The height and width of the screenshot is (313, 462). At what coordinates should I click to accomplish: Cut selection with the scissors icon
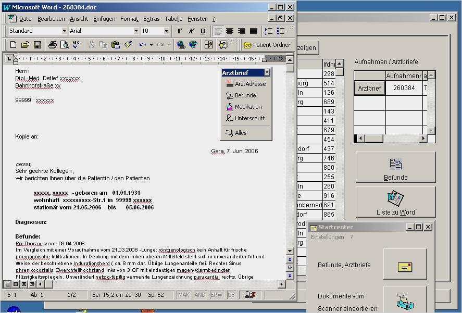91,45
